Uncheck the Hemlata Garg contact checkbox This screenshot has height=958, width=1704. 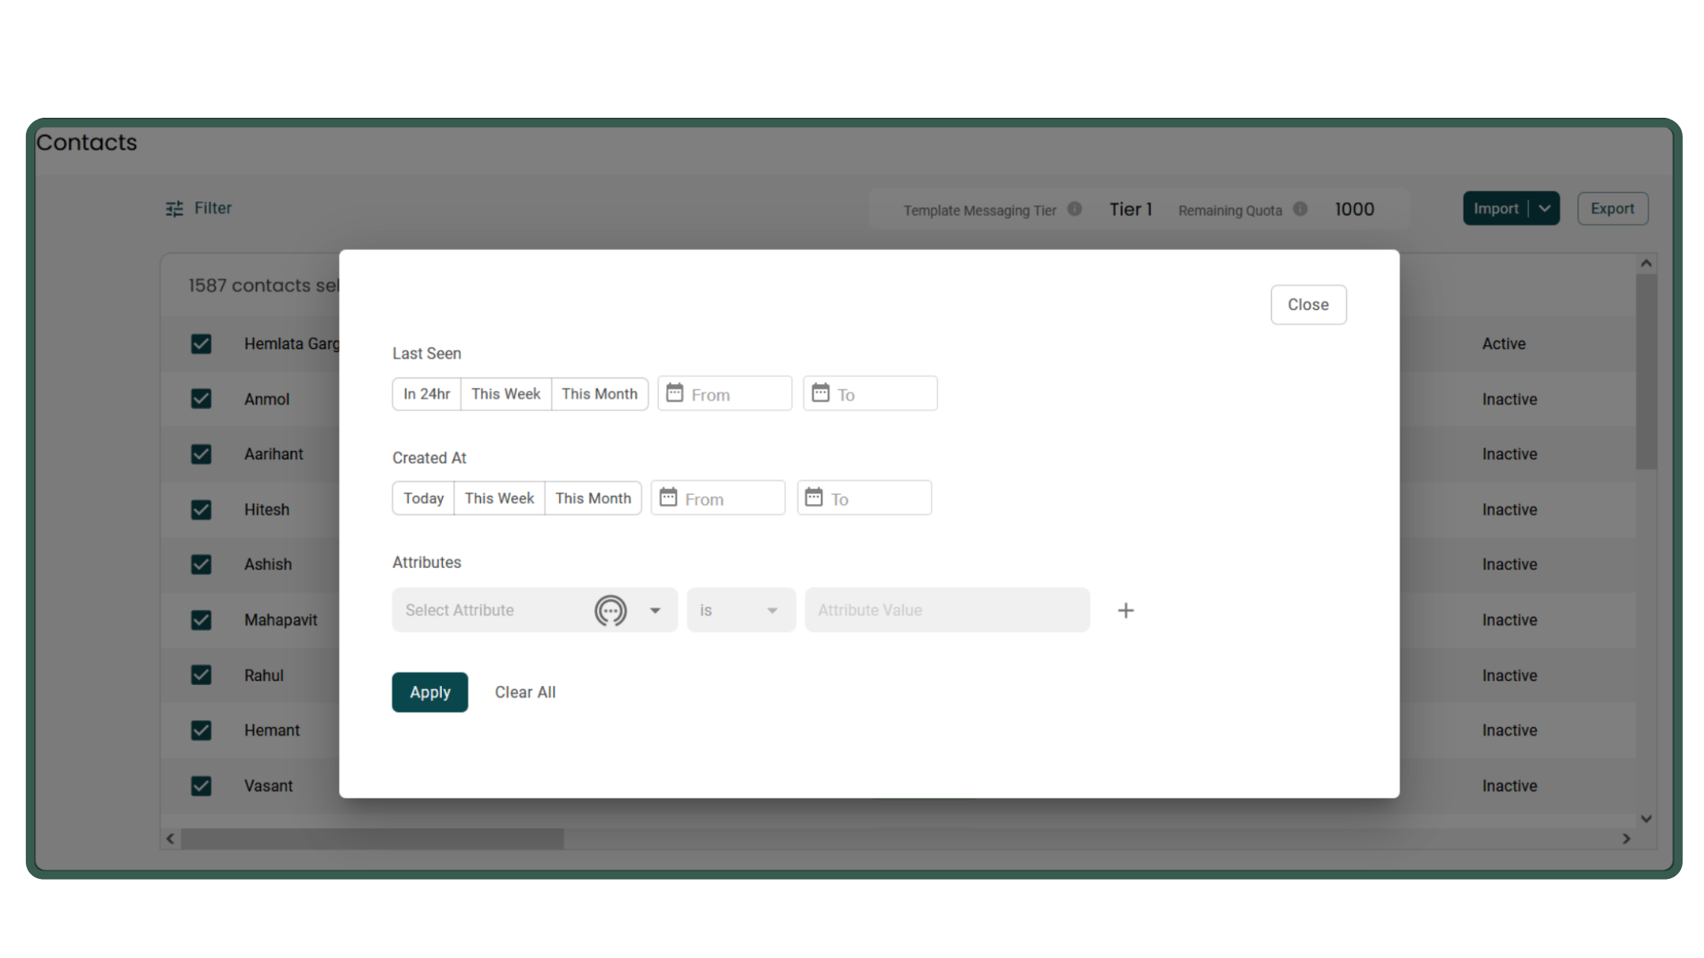[201, 344]
